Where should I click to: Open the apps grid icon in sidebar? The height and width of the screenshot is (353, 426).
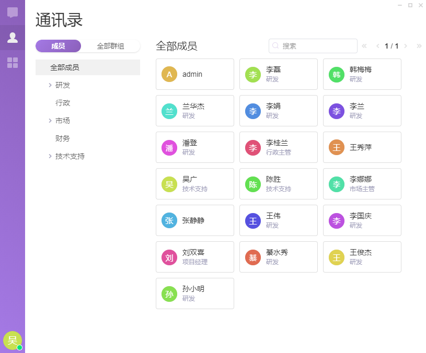click(13, 63)
